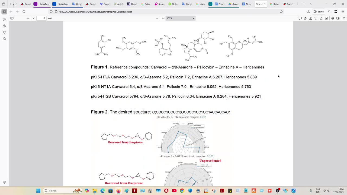Close the active Neurot tab
Screen dimensions: 347x195
pyautogui.click(x=265, y=4)
